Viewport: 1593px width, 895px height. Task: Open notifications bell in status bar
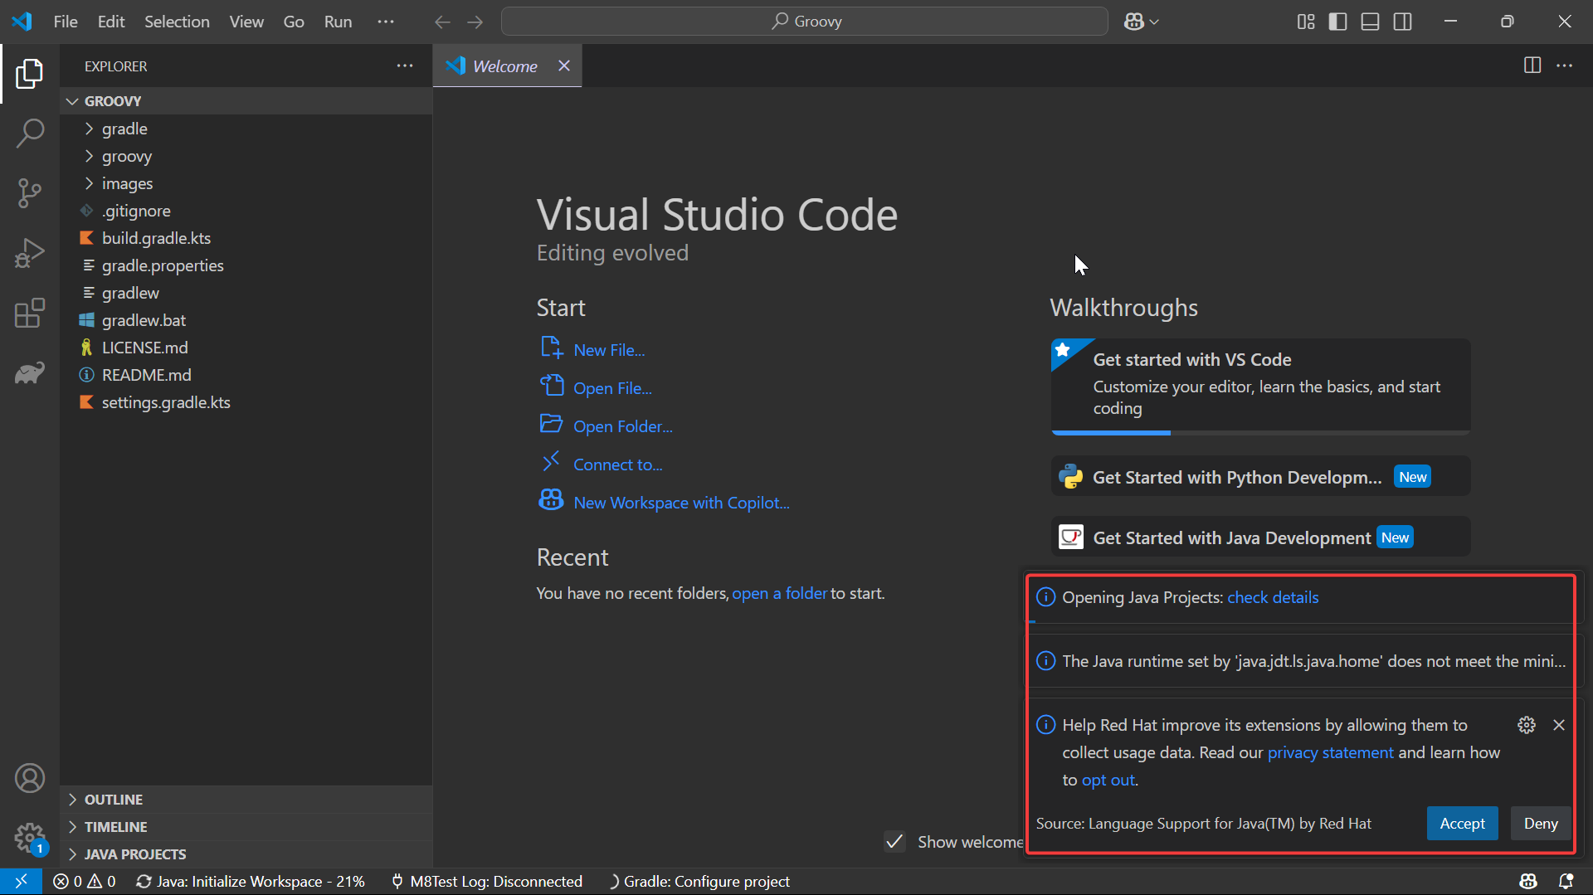1566,881
